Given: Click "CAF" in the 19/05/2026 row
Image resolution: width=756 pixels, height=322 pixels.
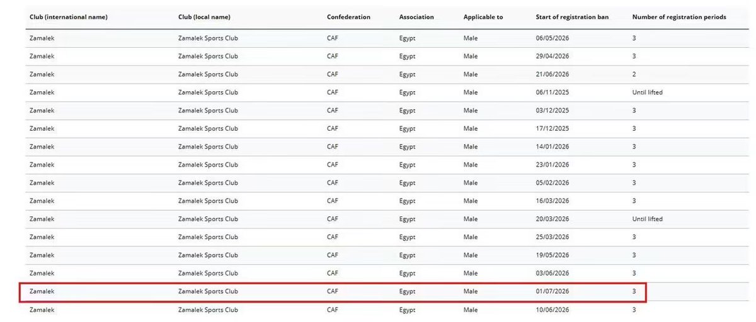Looking at the screenshot, I should 333,255.
